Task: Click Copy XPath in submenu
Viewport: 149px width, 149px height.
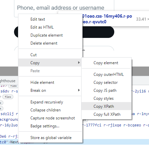Action: tap(107, 106)
